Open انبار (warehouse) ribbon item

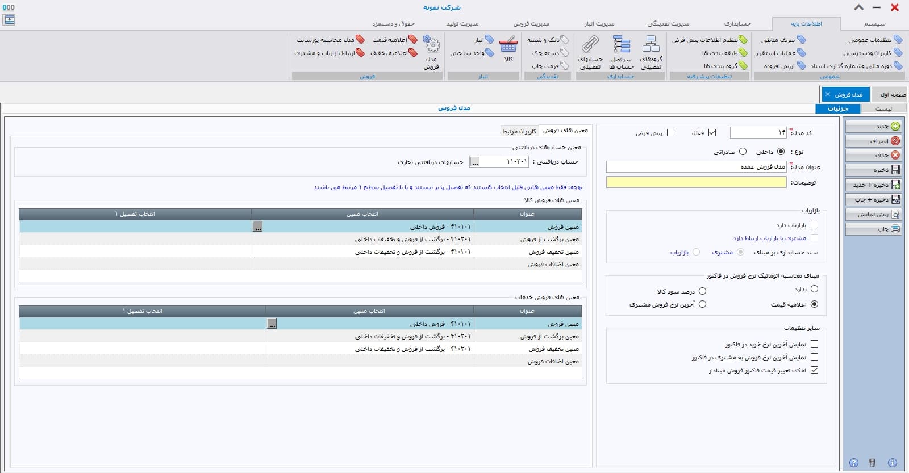[x=484, y=40]
